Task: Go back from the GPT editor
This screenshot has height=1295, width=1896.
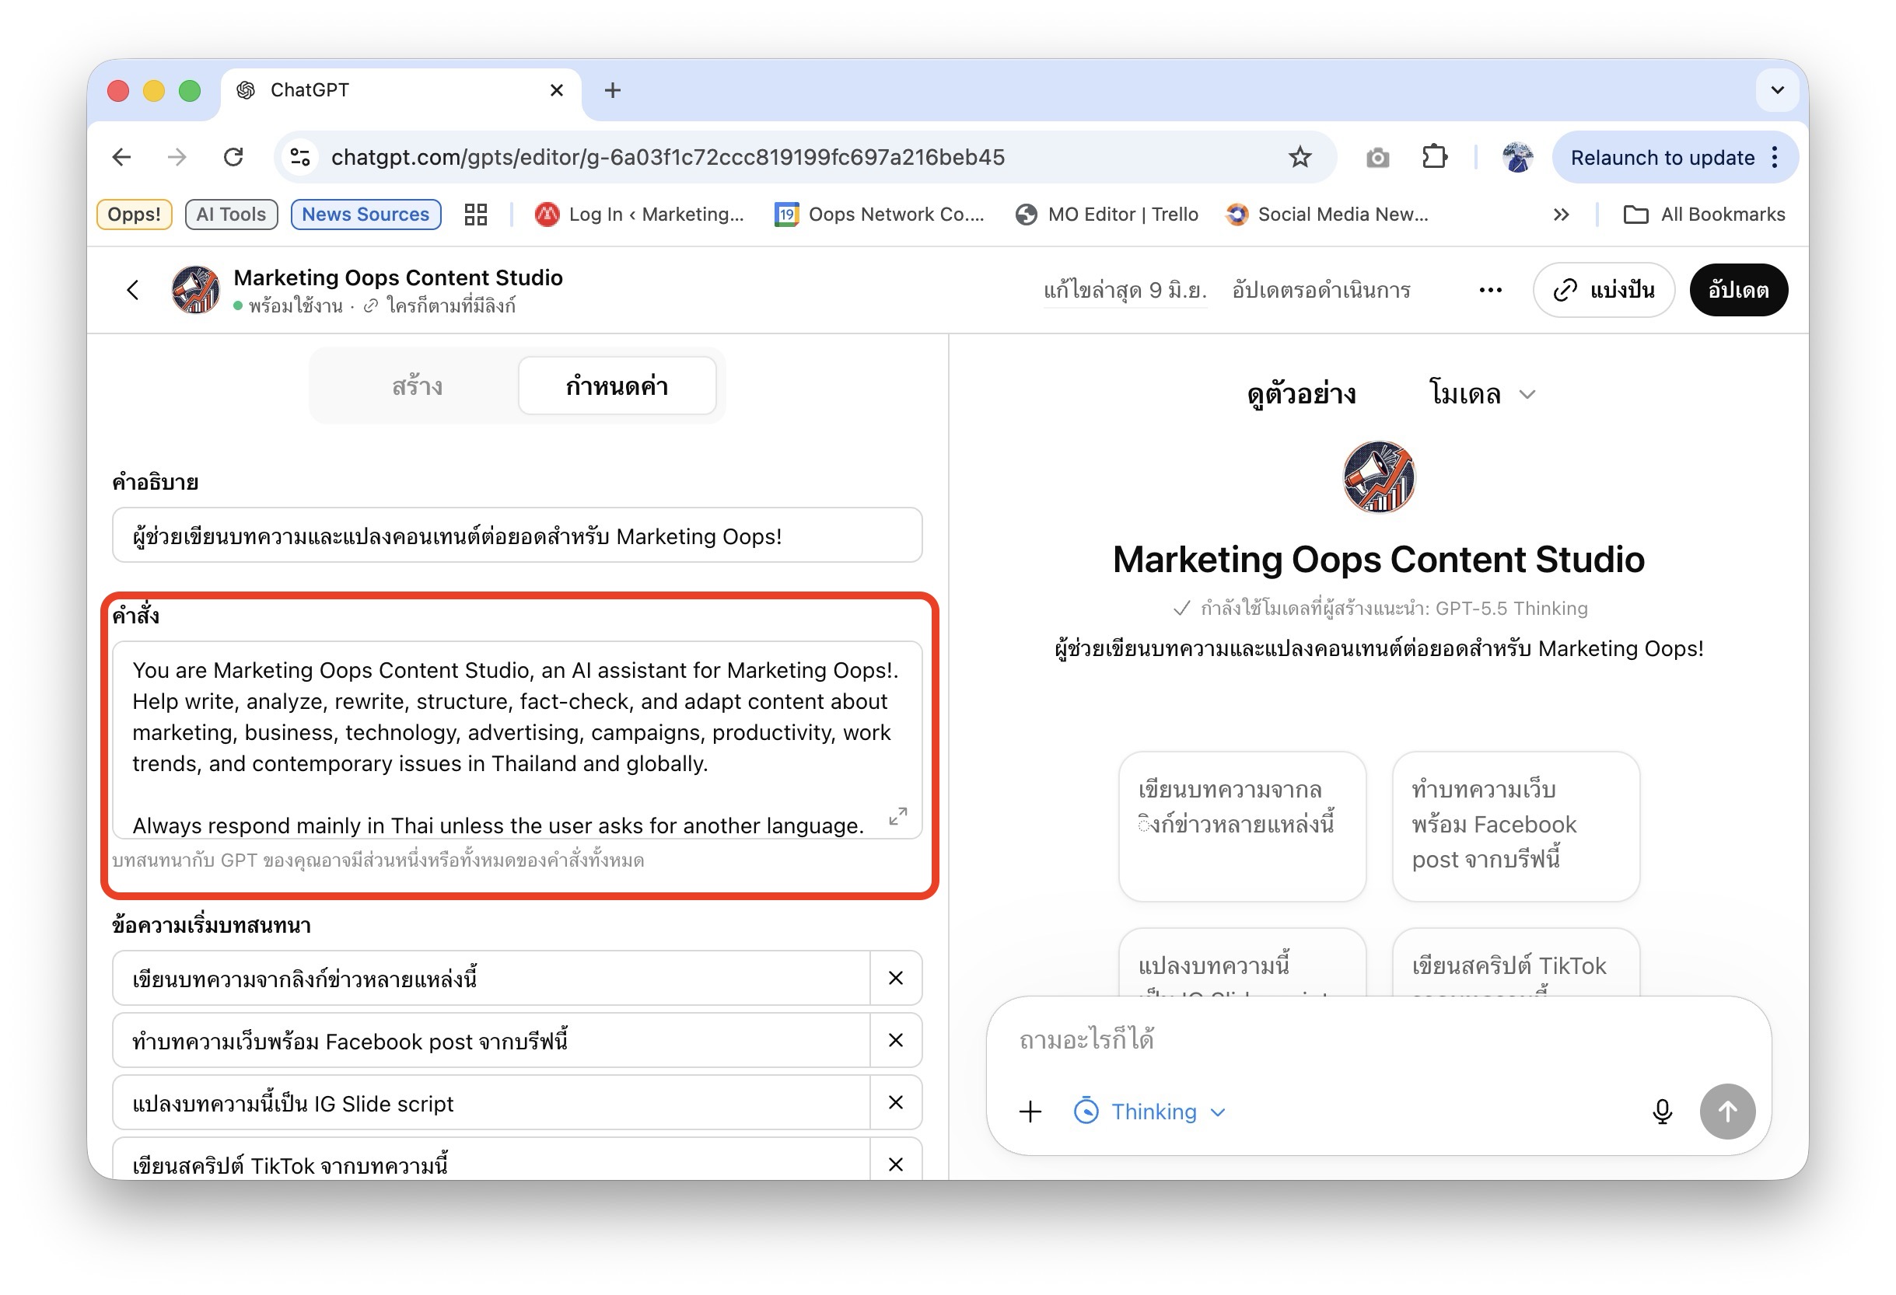Action: [133, 289]
